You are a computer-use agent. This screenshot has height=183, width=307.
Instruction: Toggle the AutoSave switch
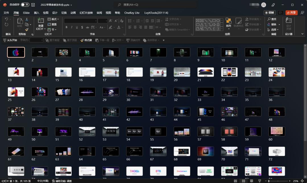(x=25, y=5)
